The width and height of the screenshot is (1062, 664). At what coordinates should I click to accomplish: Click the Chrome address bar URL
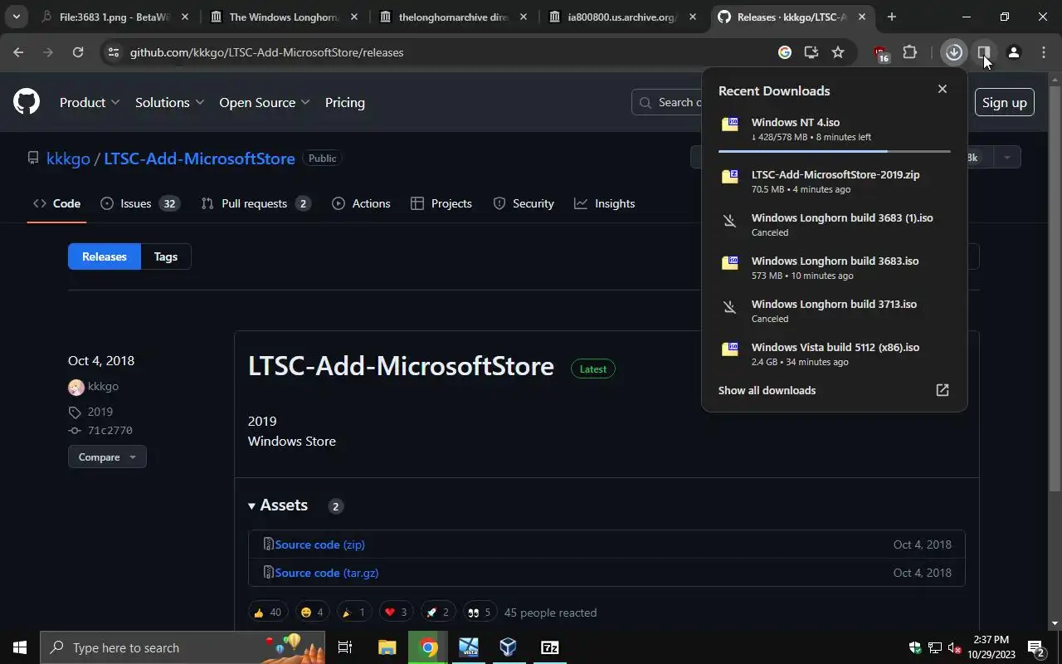(266, 52)
